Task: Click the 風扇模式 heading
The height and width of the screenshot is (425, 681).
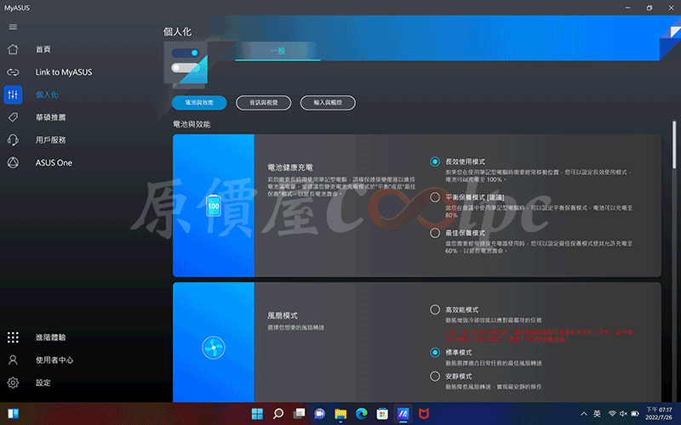Action: 283,315
